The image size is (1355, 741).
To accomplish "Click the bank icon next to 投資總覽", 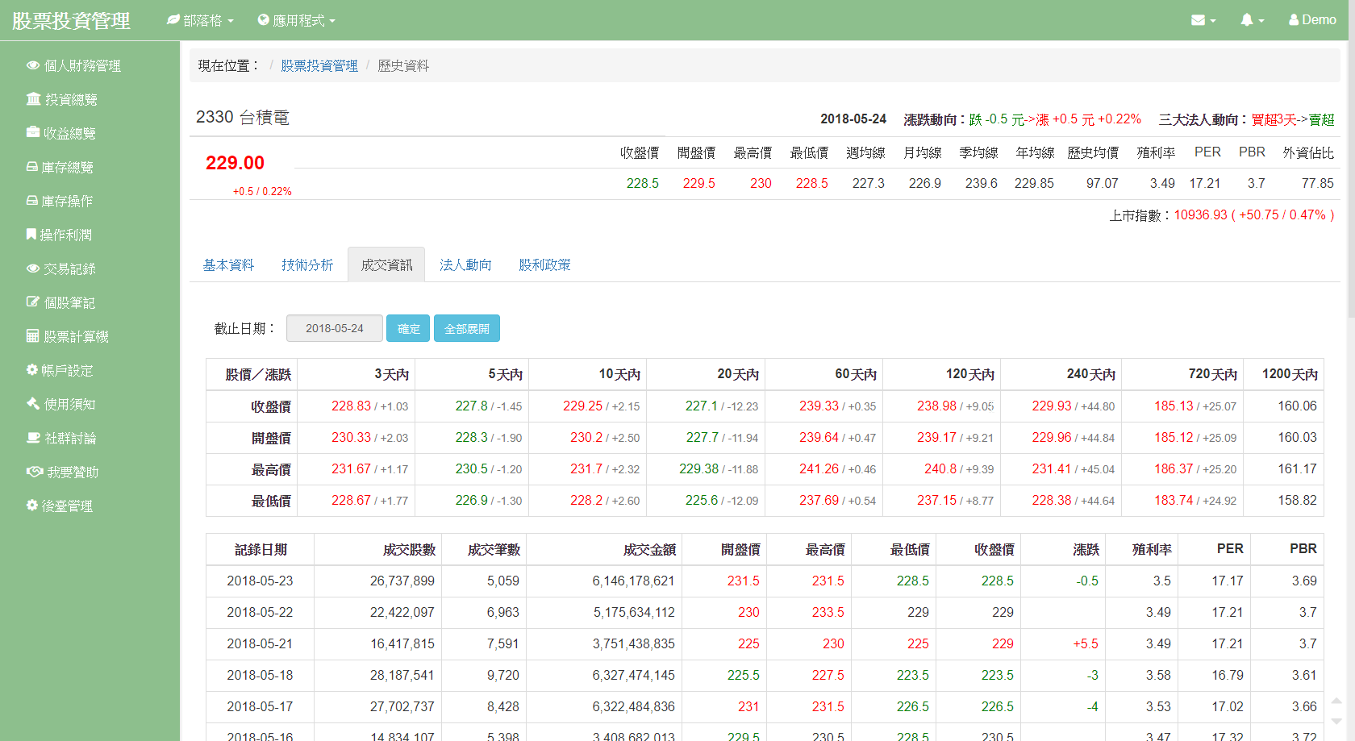I will click(x=33, y=99).
